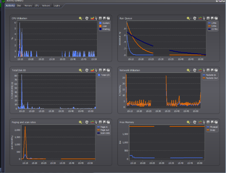Open the Network tab
The image size is (226, 173).
[46, 6]
